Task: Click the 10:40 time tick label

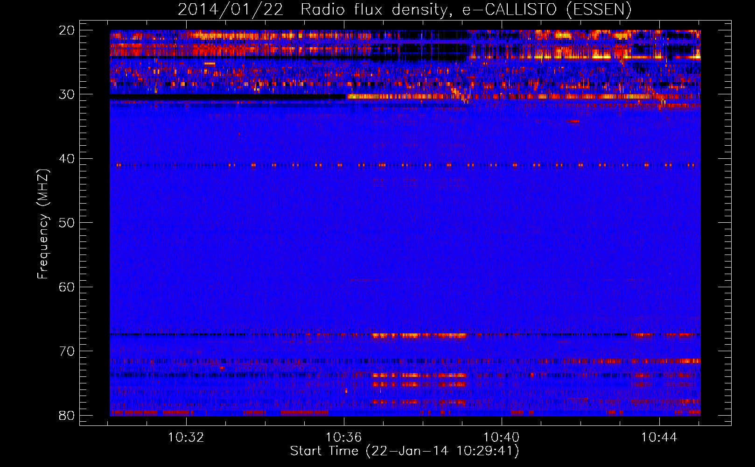Action: (502, 438)
